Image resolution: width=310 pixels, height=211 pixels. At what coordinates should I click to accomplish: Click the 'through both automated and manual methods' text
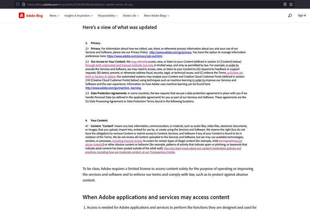coord(114,65)
